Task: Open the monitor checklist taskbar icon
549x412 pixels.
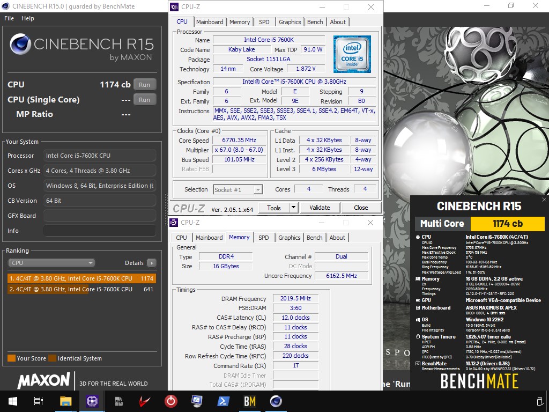Action: pos(197,401)
